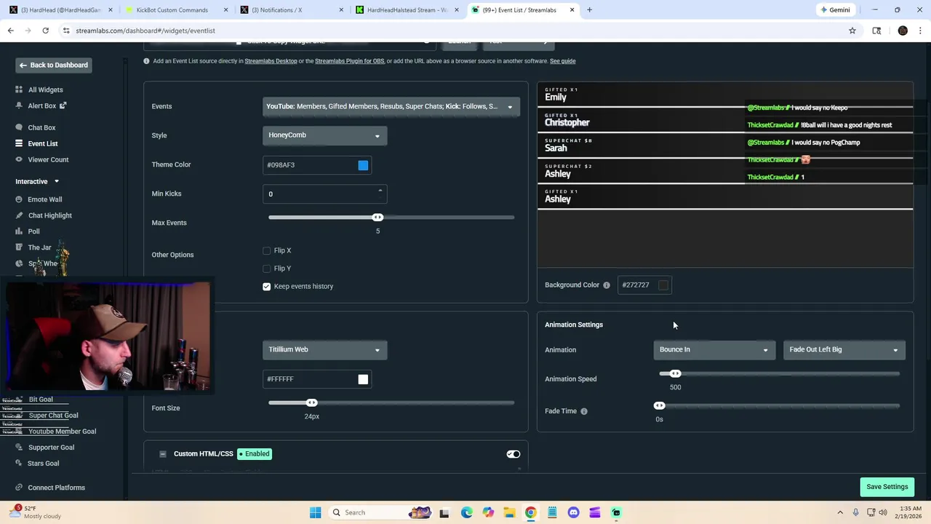Click the Gemini button in Chrome
Image resolution: width=931 pixels, height=524 pixels.
(x=834, y=10)
